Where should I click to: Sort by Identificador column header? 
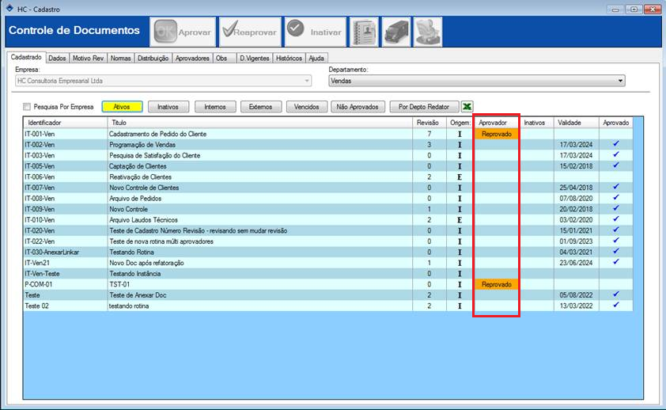pyautogui.click(x=66, y=123)
